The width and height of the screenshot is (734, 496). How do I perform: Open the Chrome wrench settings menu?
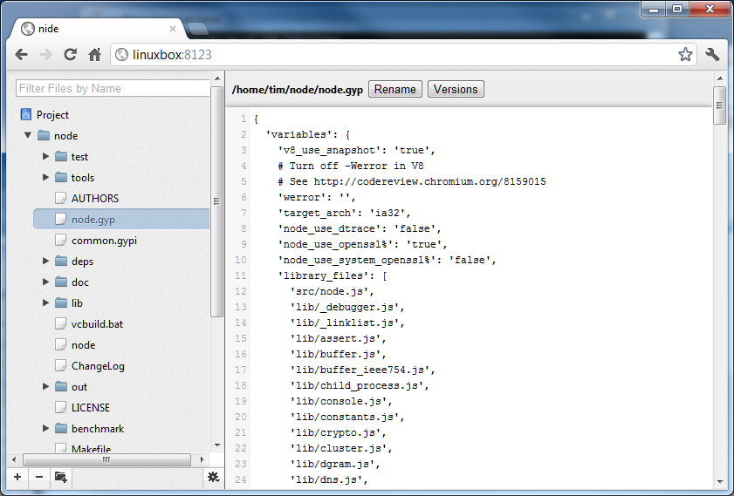point(712,54)
